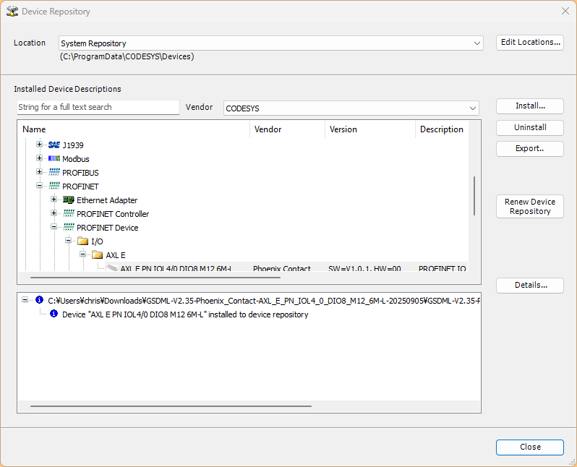The height and width of the screenshot is (467, 577).
Task: Click the Modbus icon in tree
Action: (x=54, y=159)
